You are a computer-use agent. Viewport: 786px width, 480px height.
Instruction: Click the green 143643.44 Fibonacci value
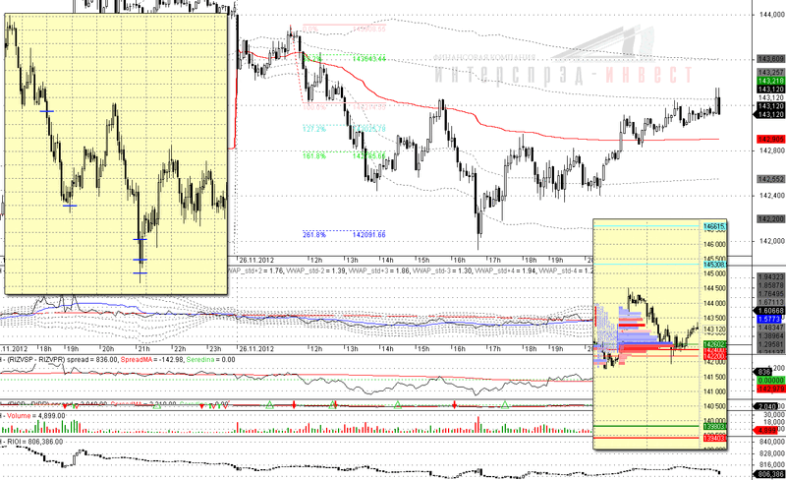click(369, 59)
